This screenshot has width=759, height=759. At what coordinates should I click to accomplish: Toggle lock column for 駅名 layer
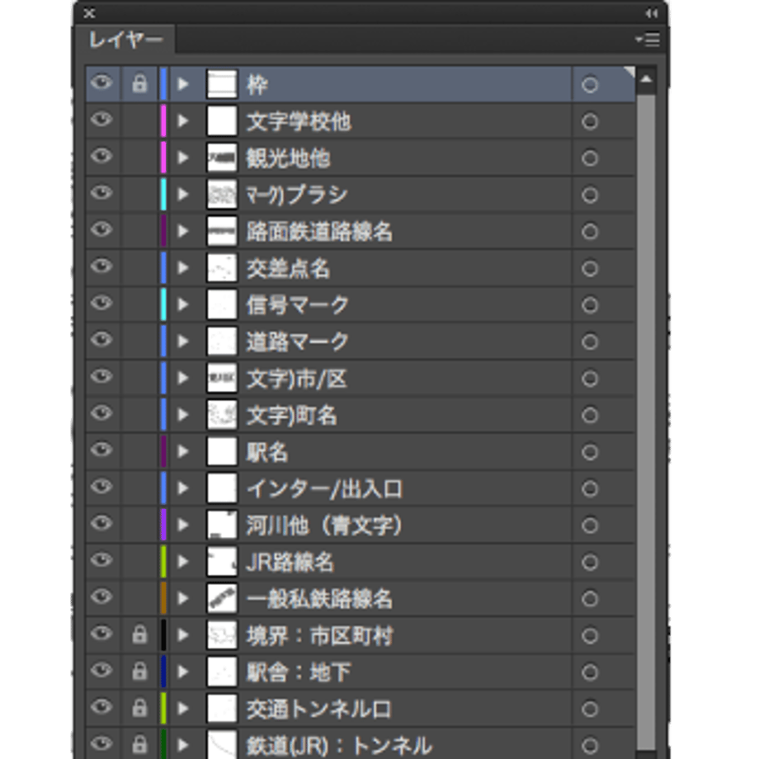139,451
